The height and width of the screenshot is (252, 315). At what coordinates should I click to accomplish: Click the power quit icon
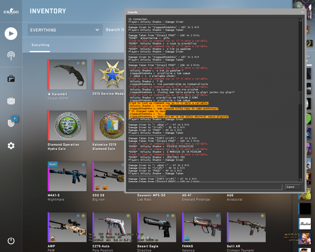click(x=11, y=241)
